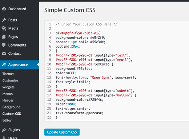Click the Contact envelope icon
This screenshot has height=139, width=189.
click(x=4, y=53)
